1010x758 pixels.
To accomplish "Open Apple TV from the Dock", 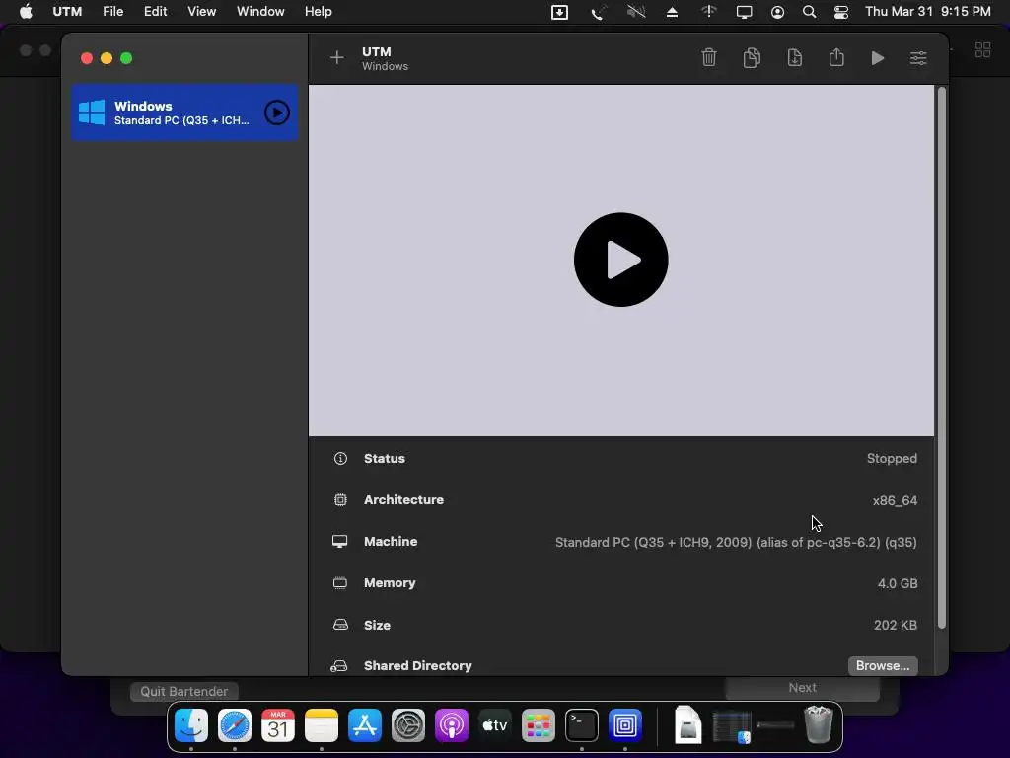I will (x=495, y=725).
